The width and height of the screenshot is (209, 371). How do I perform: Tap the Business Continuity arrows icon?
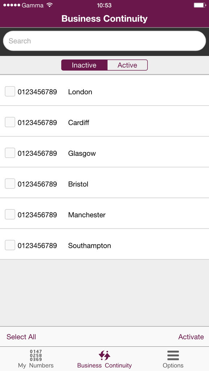coord(104,355)
